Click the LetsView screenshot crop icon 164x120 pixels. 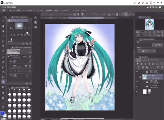click(147, 3)
